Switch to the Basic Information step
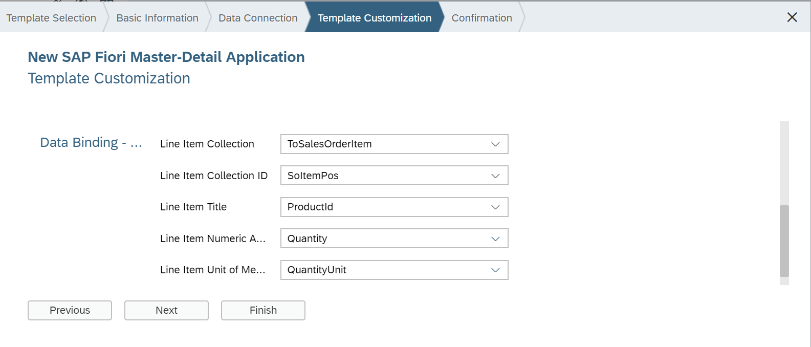The height and width of the screenshot is (347, 811). (157, 18)
